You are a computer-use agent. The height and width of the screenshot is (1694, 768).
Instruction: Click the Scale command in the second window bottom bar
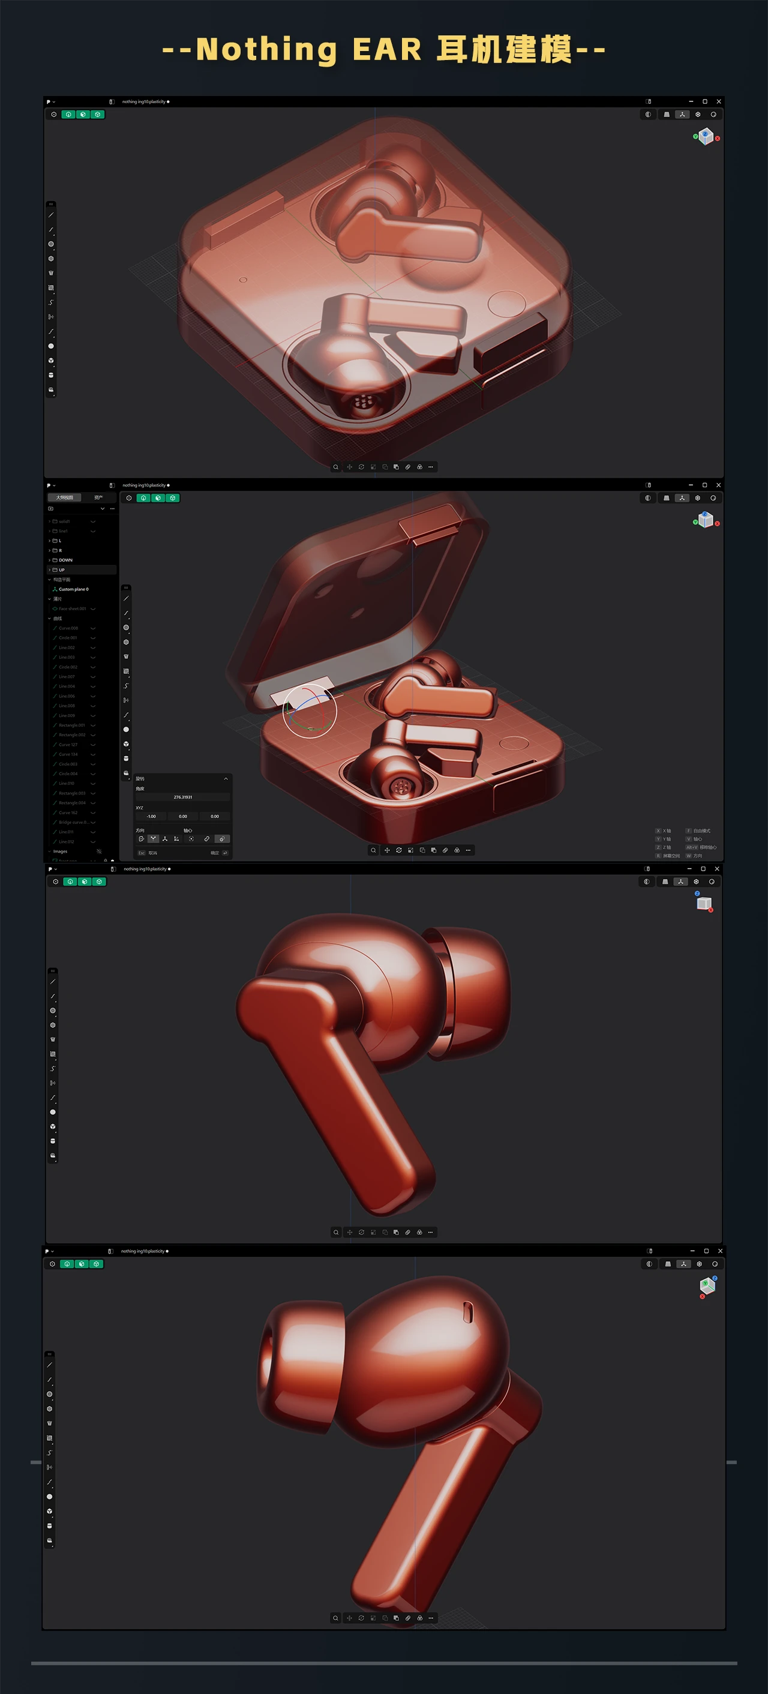coord(410,850)
